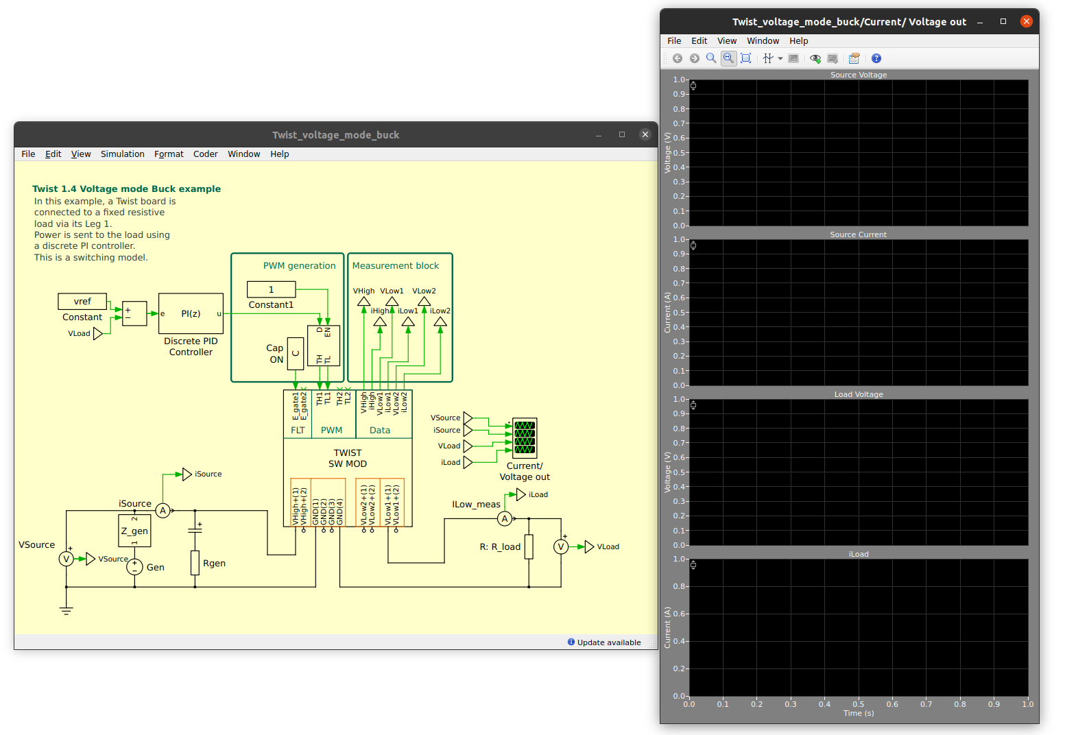Open View menu in scope window
Viewport: 1065px width, 735px height.
point(727,40)
